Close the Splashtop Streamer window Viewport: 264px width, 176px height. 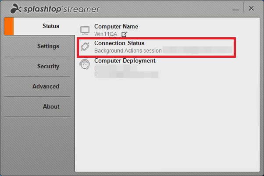click(251, 8)
